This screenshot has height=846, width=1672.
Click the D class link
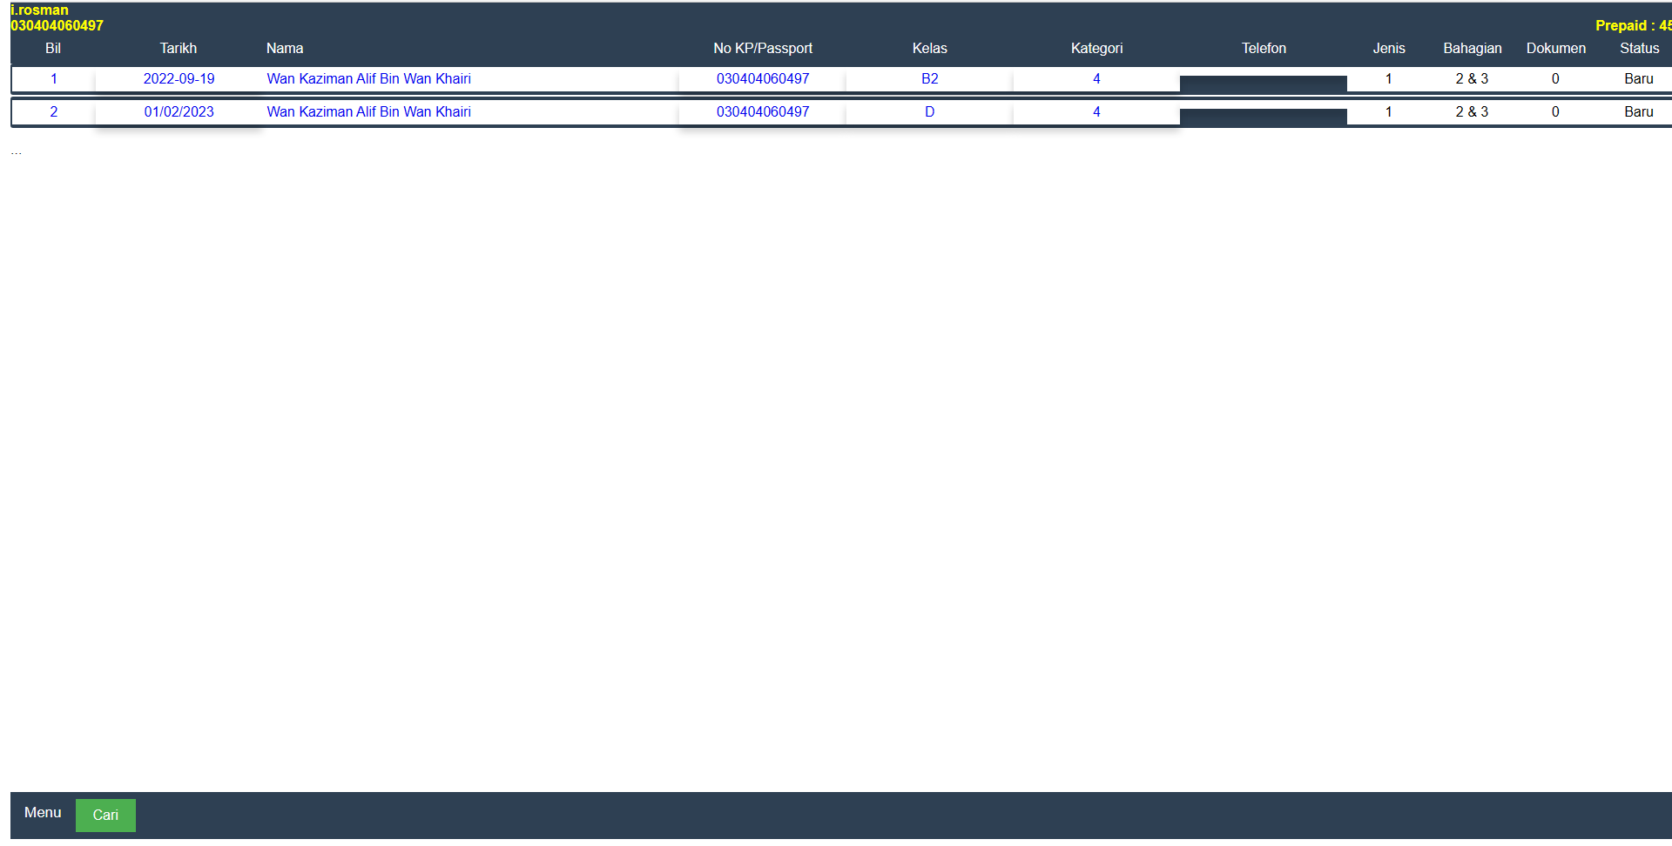pos(929,112)
